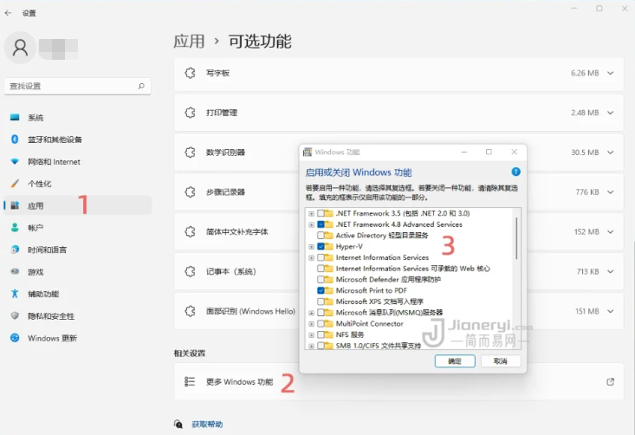Screen dimensions: 635x435
Task: Maximize the Windows 功能 dialog
Action: pyautogui.click(x=489, y=152)
